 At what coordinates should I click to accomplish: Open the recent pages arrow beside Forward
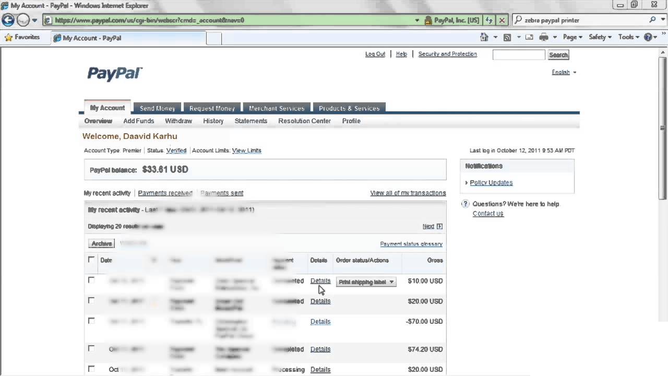pyautogui.click(x=34, y=20)
